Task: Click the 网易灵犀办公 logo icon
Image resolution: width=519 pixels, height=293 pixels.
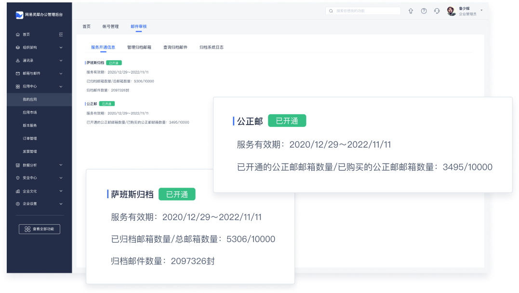Action: pyautogui.click(x=19, y=15)
